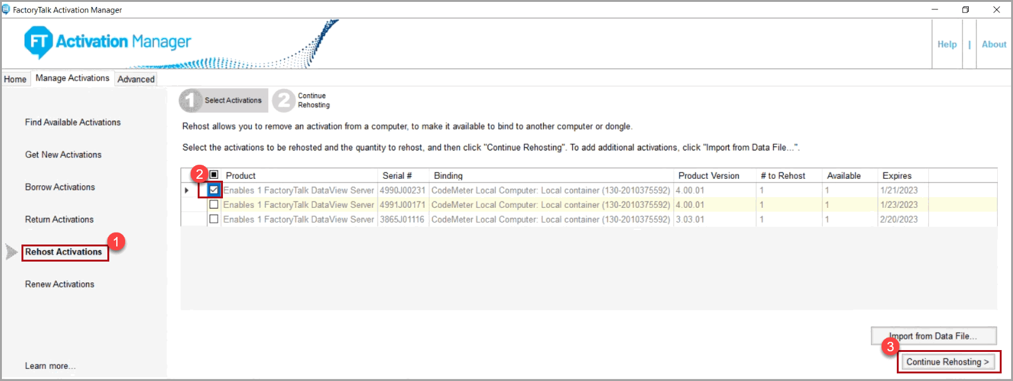
Task: Switch to the Manage Activations tab
Action: [x=73, y=78]
